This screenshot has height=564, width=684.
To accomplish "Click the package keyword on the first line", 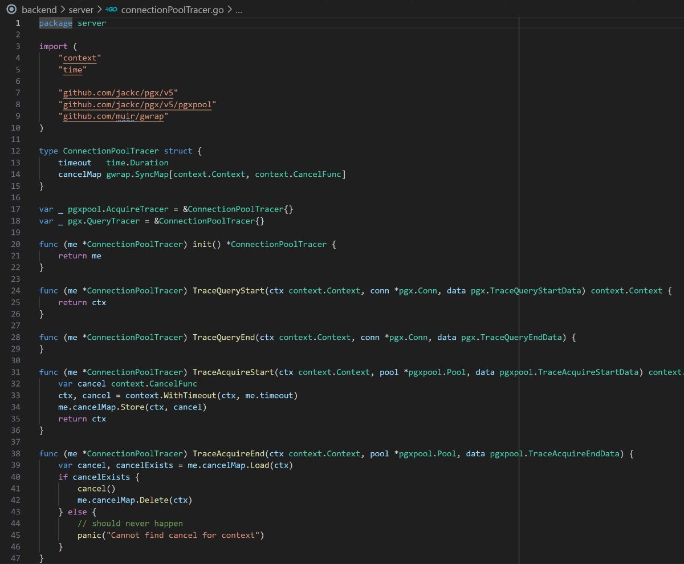I will [55, 23].
